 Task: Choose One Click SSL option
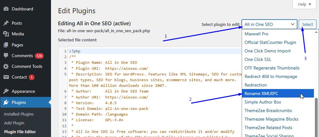pos(278,59)
